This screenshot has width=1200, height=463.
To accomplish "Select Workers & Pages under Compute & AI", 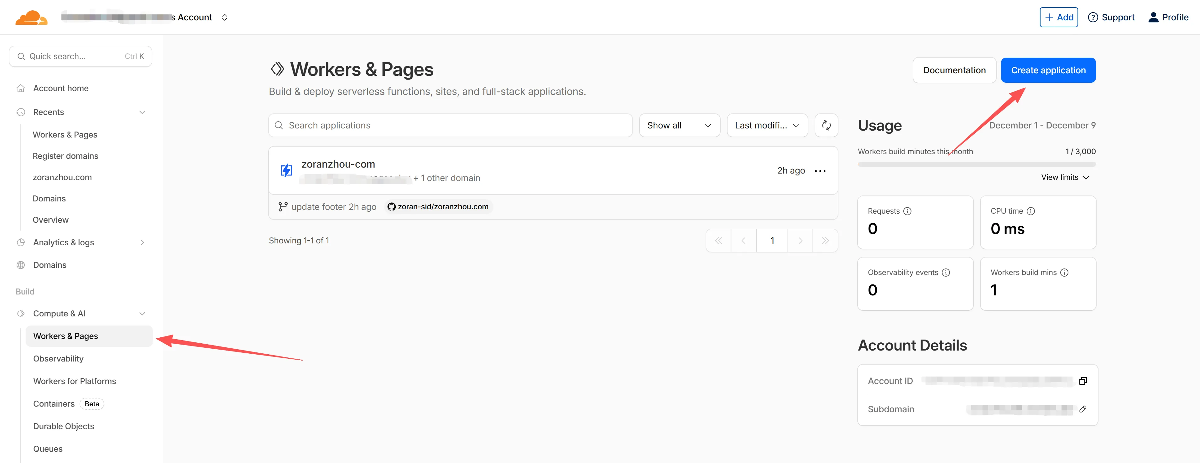I will pyautogui.click(x=89, y=336).
